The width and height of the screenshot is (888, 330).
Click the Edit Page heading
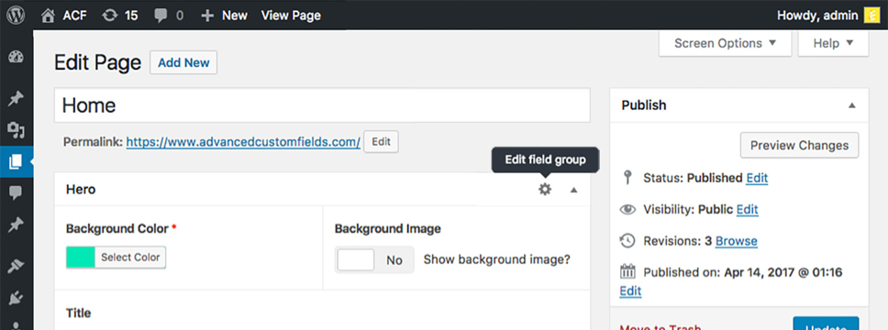(x=97, y=62)
